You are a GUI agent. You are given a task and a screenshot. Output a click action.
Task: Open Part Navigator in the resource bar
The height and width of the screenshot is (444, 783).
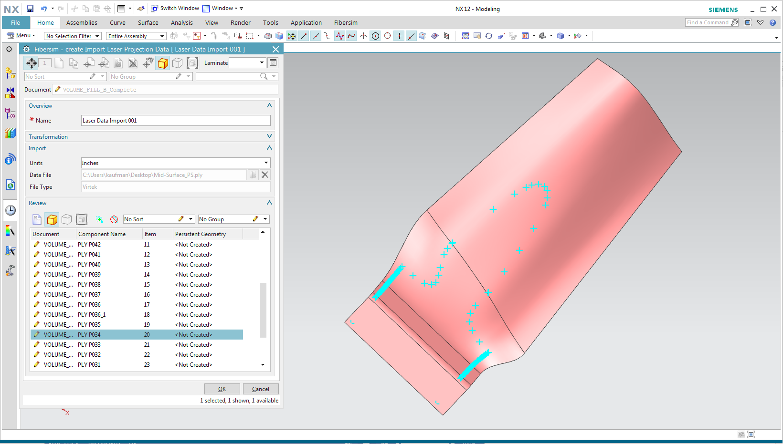(10, 113)
